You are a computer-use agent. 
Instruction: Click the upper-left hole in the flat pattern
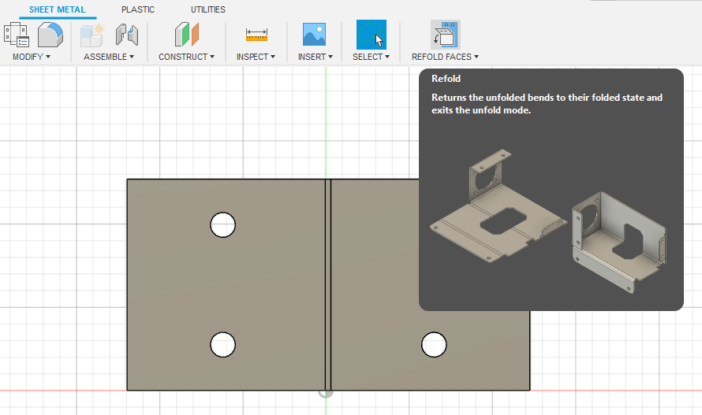(223, 225)
